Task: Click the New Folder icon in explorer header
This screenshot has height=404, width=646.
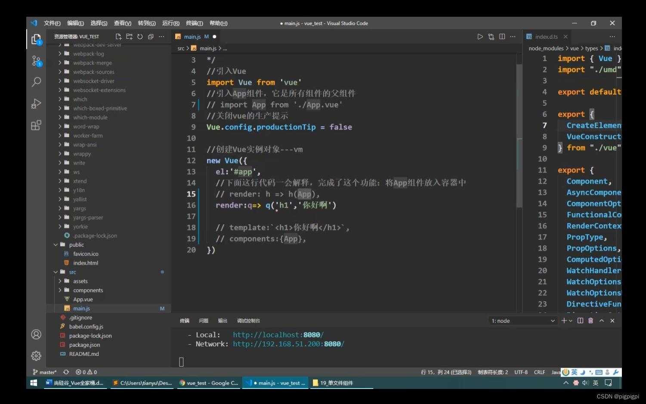Action: click(129, 37)
